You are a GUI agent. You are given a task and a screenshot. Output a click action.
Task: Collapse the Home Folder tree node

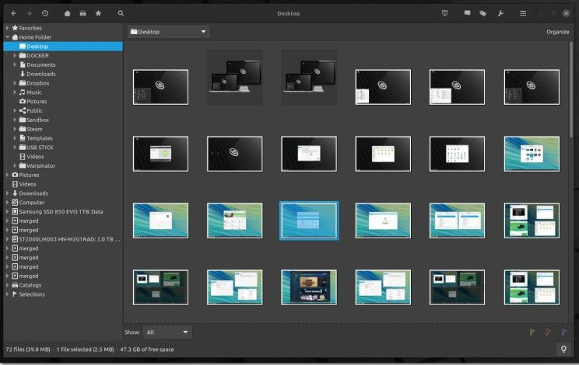pyautogui.click(x=7, y=37)
